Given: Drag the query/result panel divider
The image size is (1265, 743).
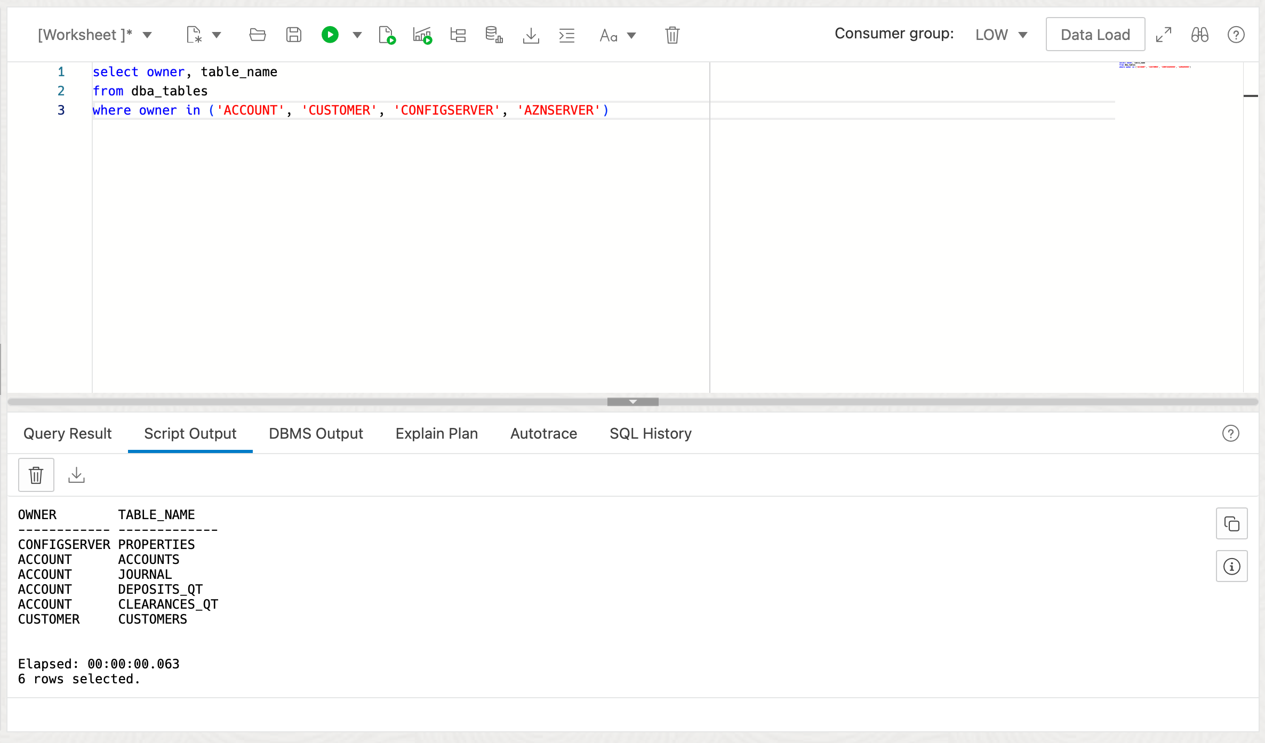Looking at the screenshot, I should pos(632,401).
